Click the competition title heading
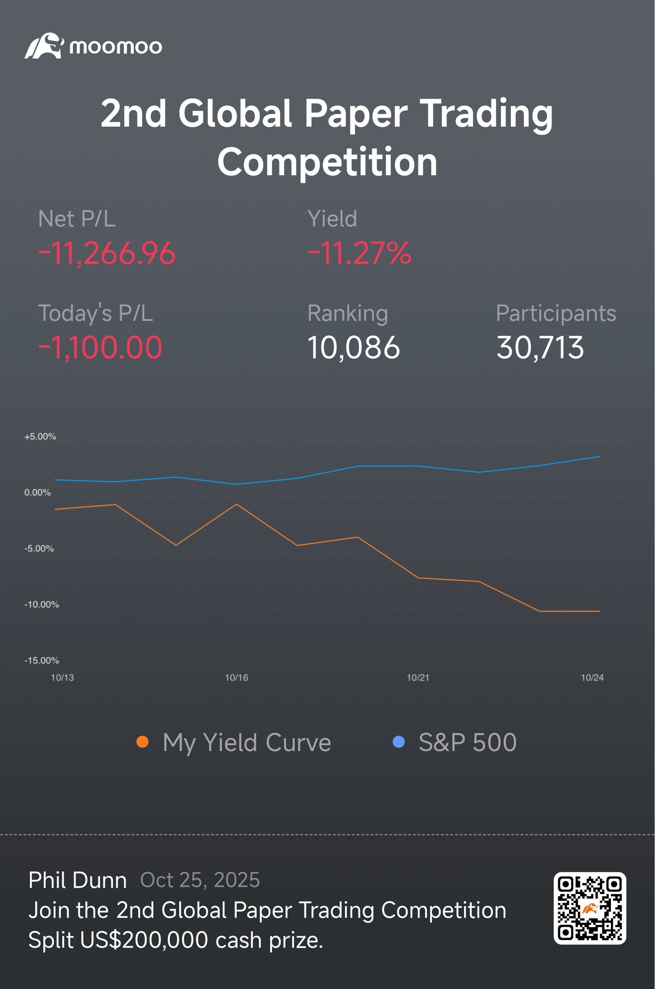The width and height of the screenshot is (655, 989). [327, 138]
